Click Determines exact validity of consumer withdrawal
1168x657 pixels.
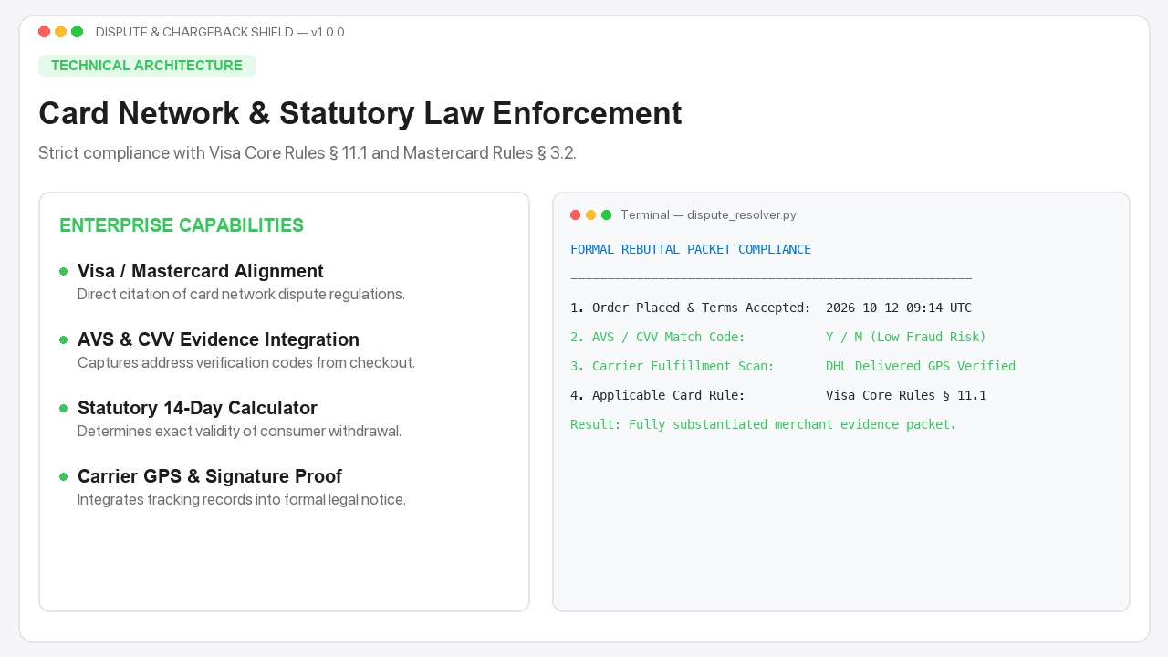239,432
